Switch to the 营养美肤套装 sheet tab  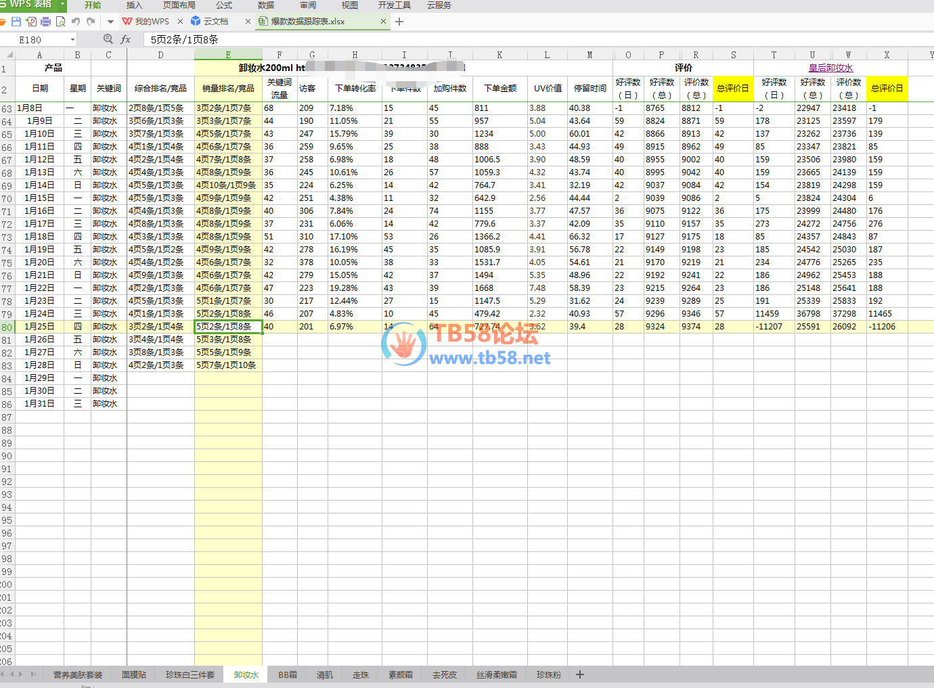[78, 674]
